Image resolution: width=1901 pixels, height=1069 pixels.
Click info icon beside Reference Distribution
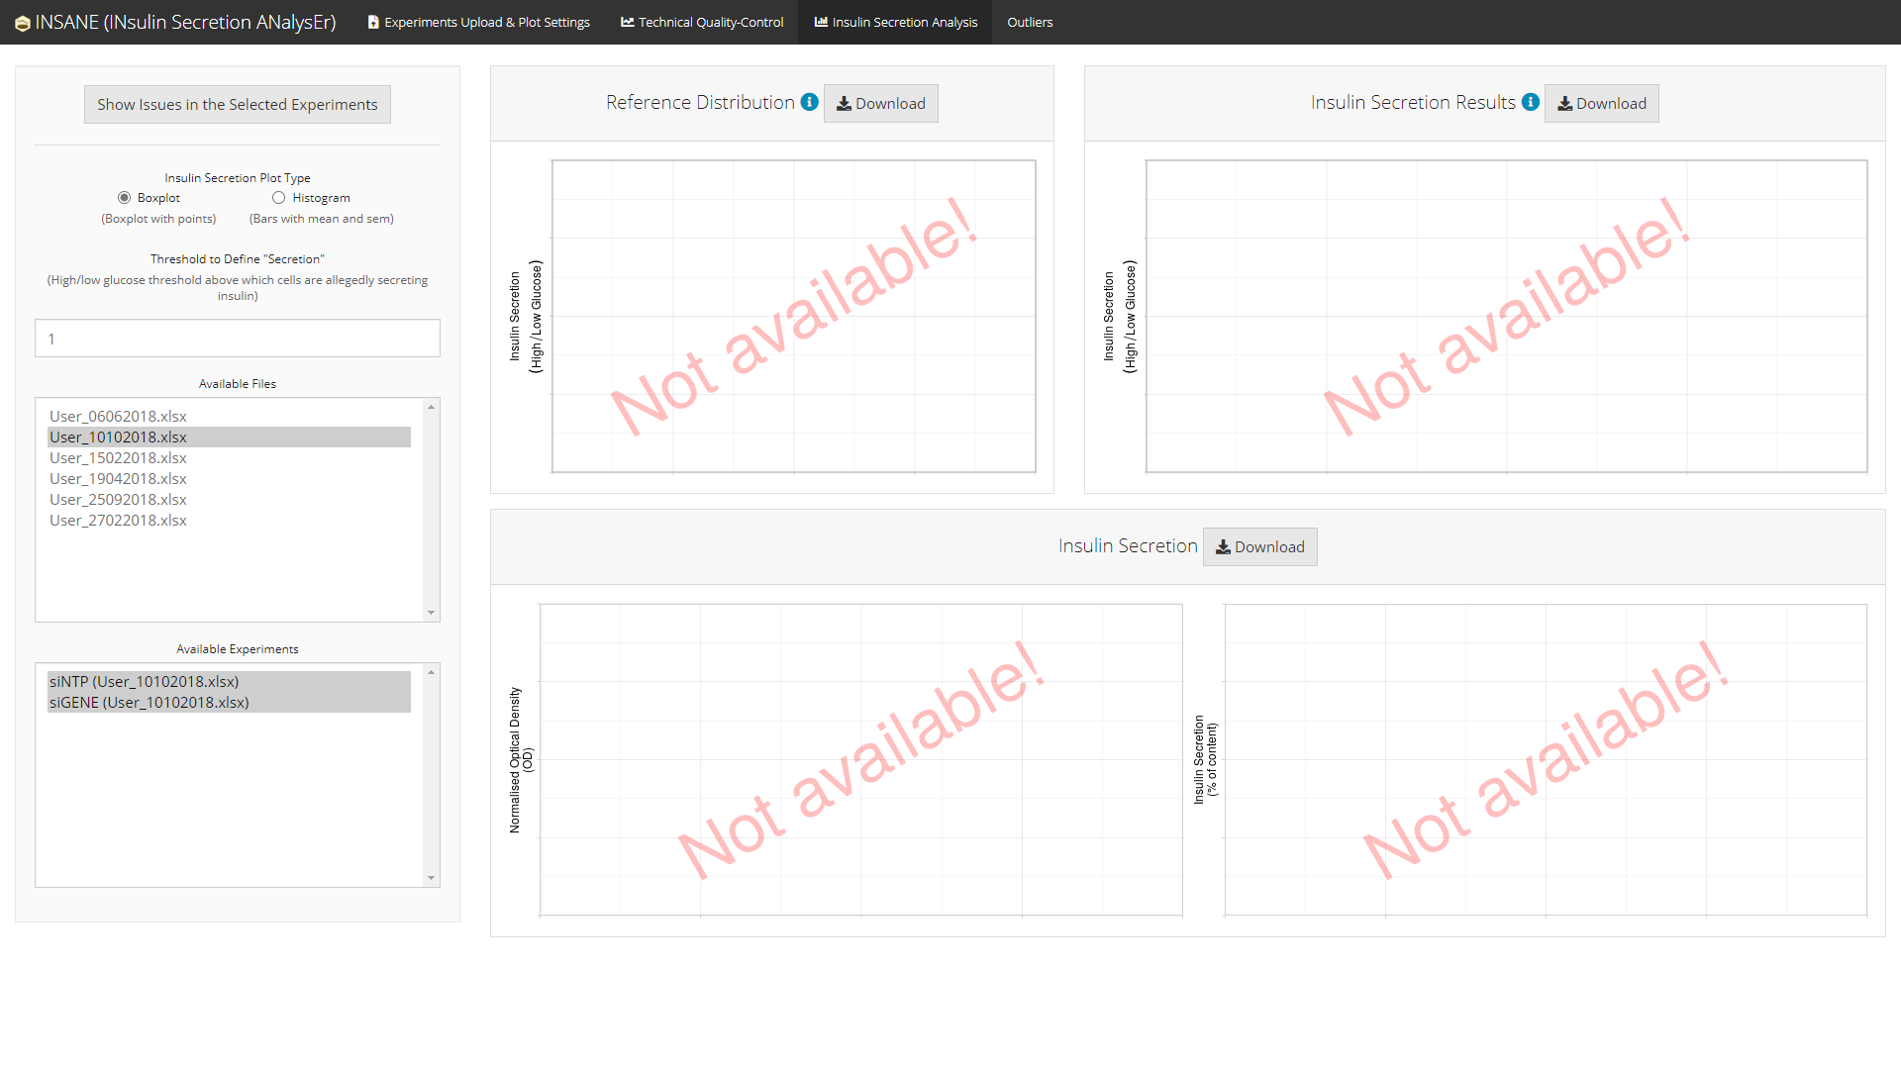809,102
